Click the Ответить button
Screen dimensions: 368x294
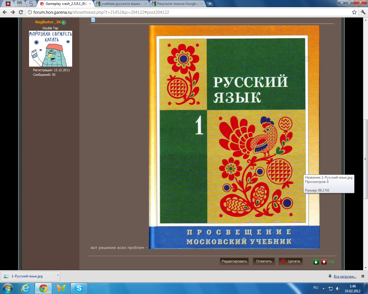tap(264, 261)
